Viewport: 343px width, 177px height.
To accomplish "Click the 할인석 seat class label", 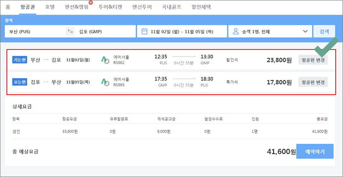I will tap(232, 60).
